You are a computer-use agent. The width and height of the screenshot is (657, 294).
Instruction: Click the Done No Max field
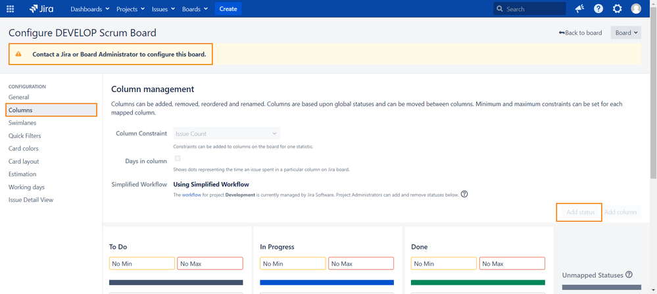click(x=512, y=264)
